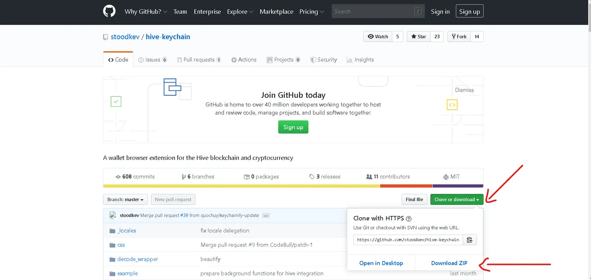
Task: Click the Watch button
Action: (x=378, y=36)
